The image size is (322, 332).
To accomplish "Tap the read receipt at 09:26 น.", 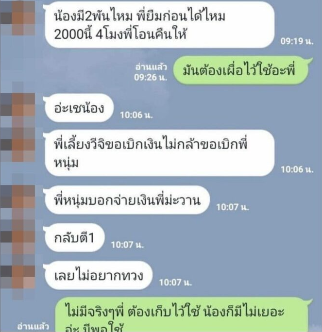I will [151, 72].
